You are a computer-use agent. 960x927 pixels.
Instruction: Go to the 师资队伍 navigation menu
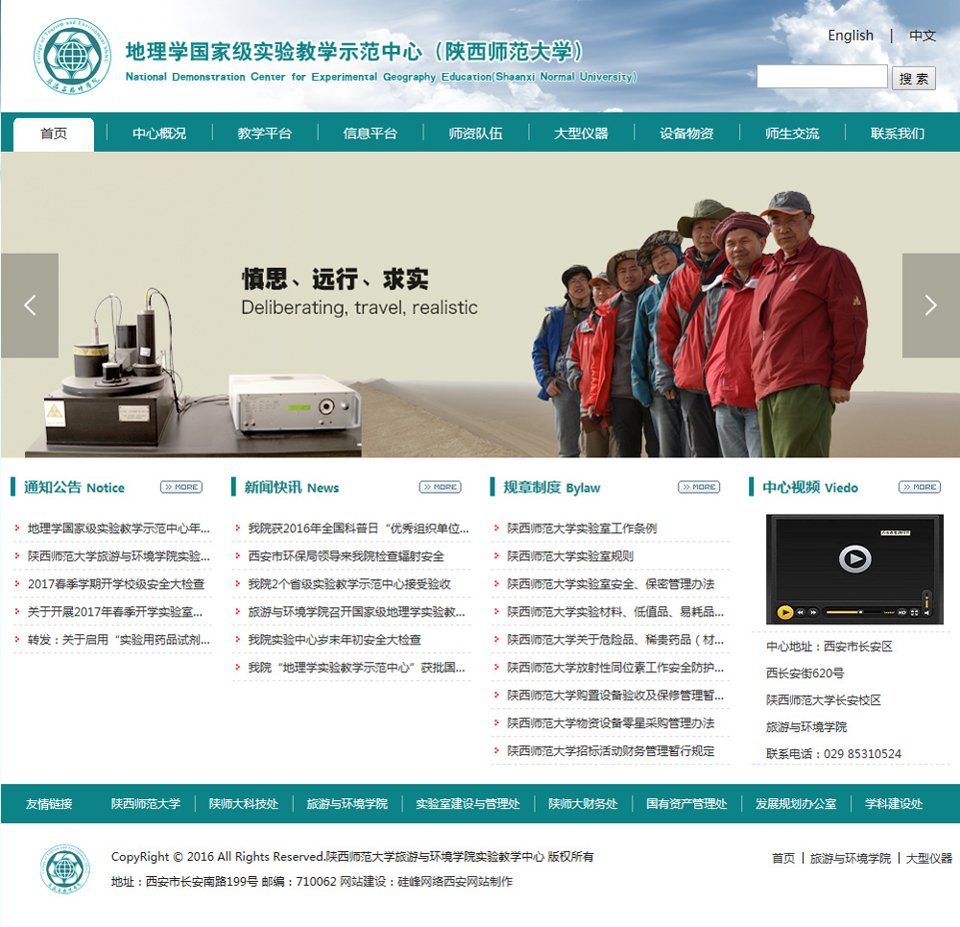[475, 134]
